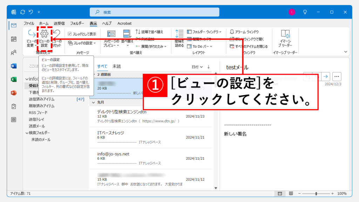Screen dimensions: 359x202
Task: Show only unread messages filter
Action: 116,66
